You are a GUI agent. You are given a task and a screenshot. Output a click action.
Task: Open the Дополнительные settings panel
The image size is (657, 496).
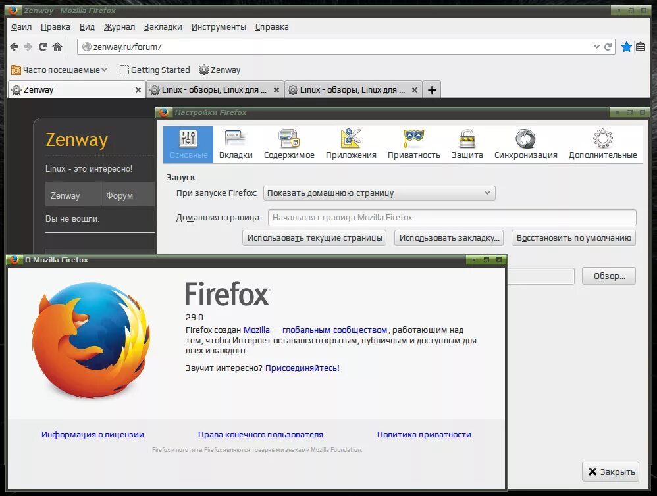point(602,145)
